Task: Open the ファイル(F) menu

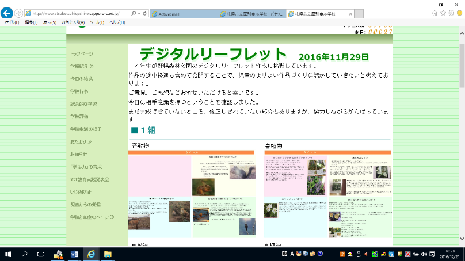Action: (x=12, y=22)
